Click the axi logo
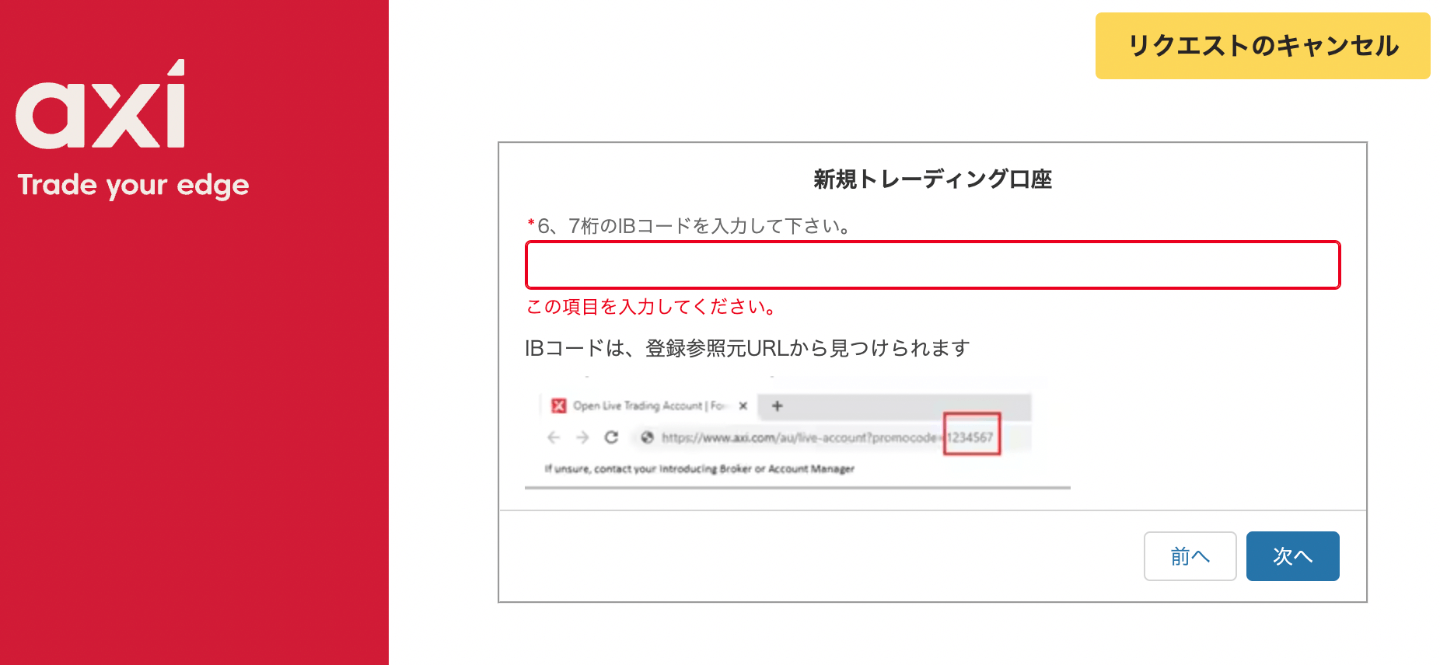 [101, 104]
